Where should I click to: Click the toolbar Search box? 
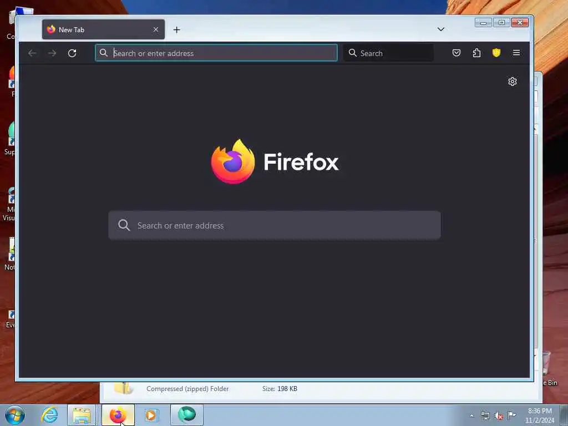pyautogui.click(x=388, y=53)
